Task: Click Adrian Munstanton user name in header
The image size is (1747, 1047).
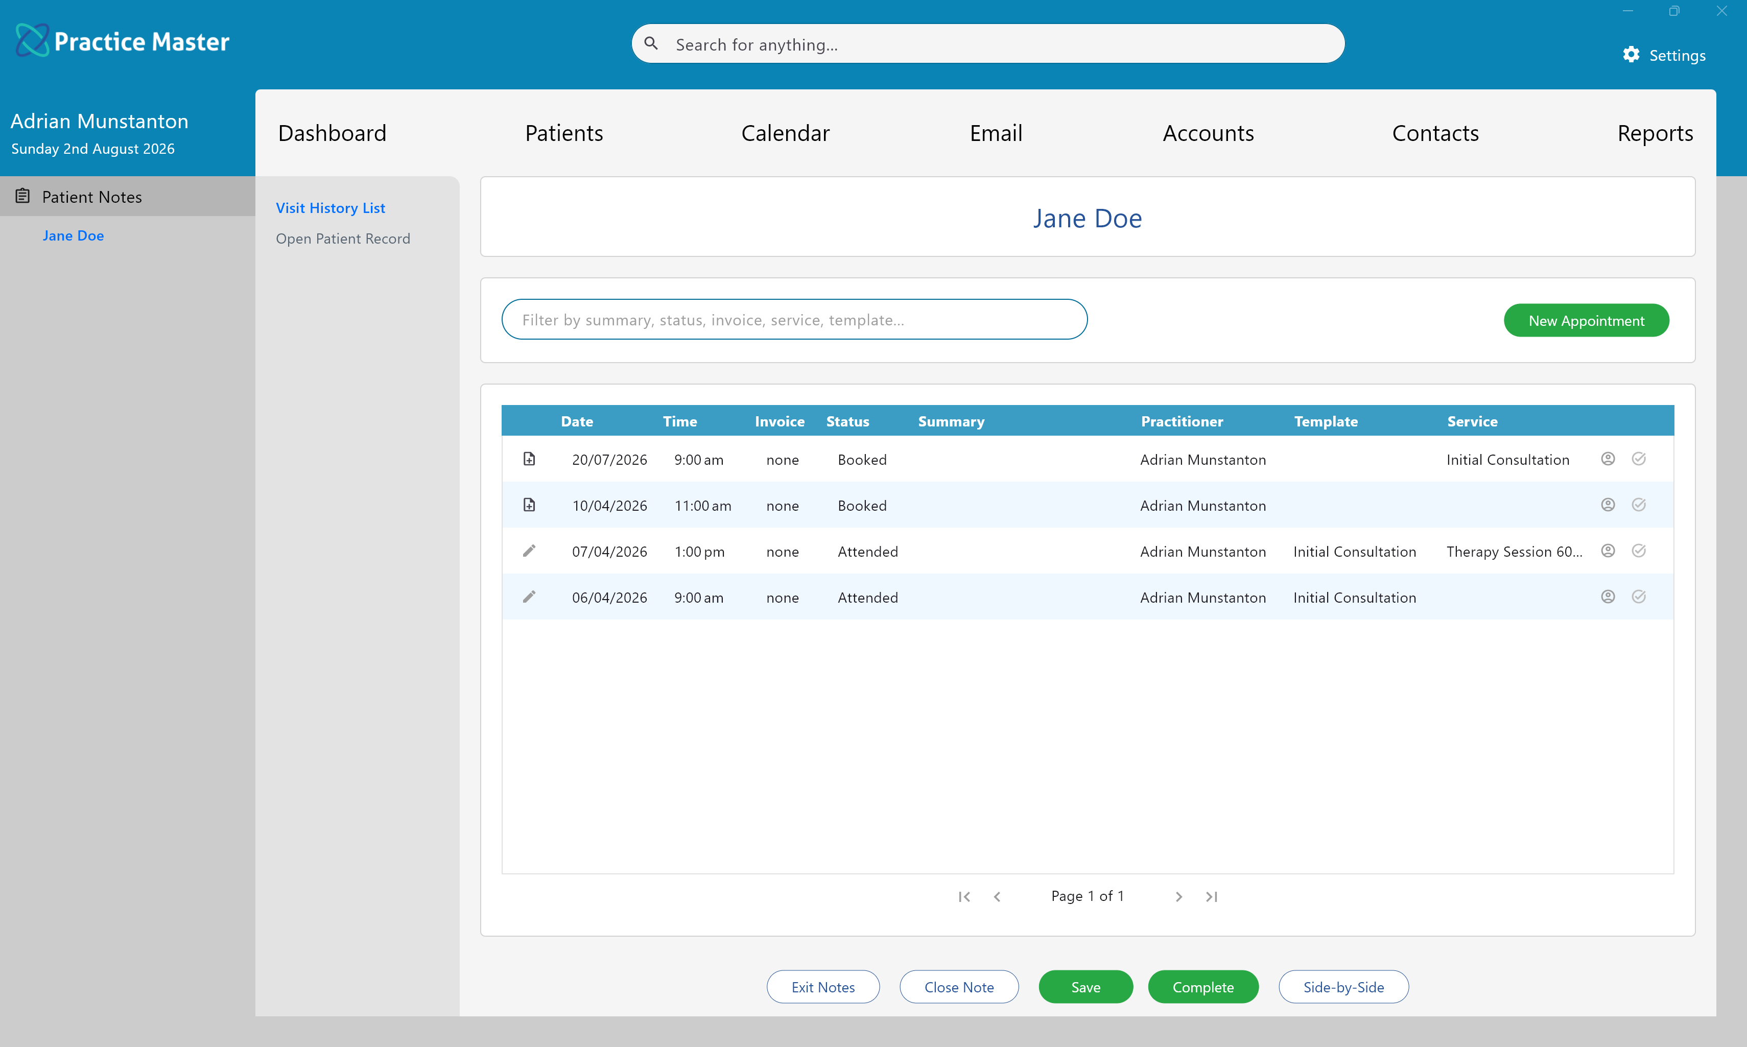Action: click(x=100, y=121)
